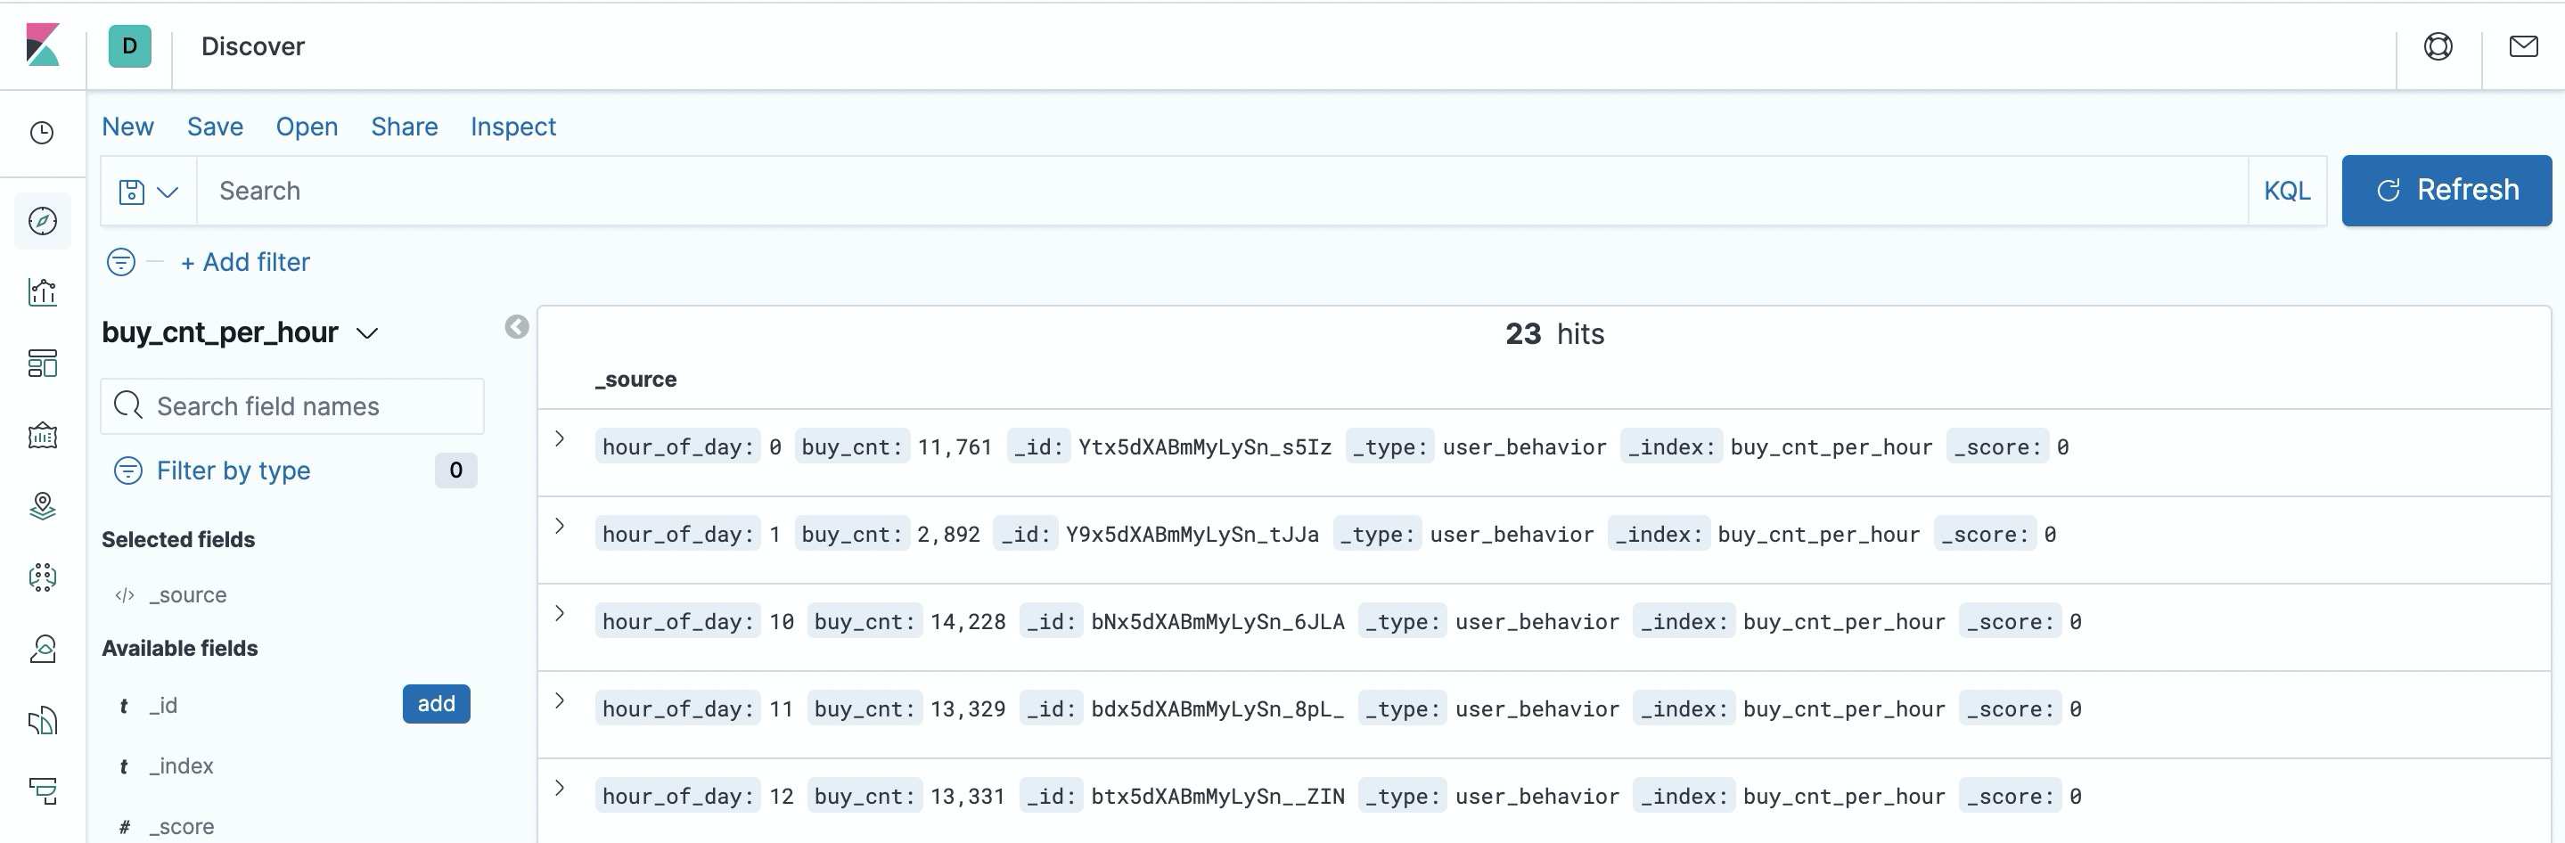Open Recently viewed clock icon
The width and height of the screenshot is (2565, 843).
[x=42, y=134]
